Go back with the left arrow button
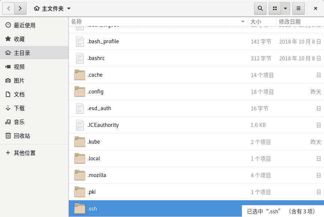324x217 pixels. point(8,8)
